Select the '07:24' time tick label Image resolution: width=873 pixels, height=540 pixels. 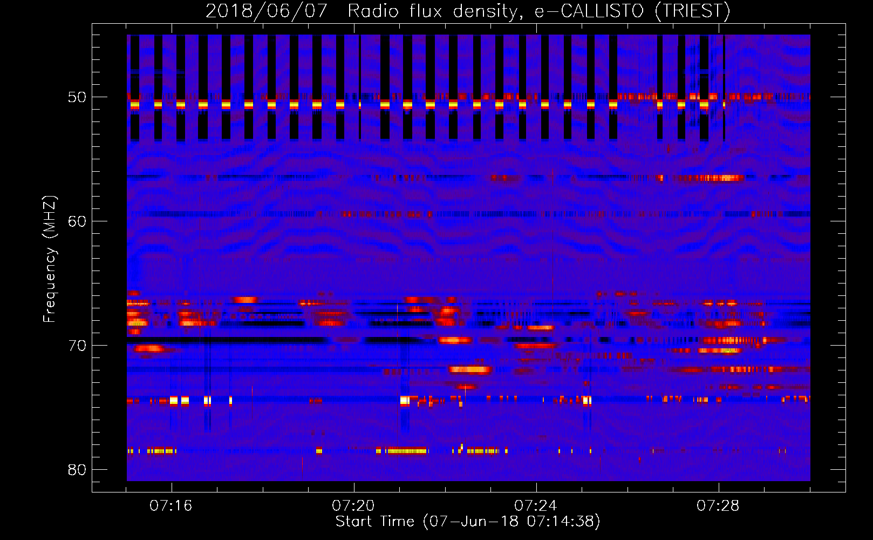[x=536, y=506]
